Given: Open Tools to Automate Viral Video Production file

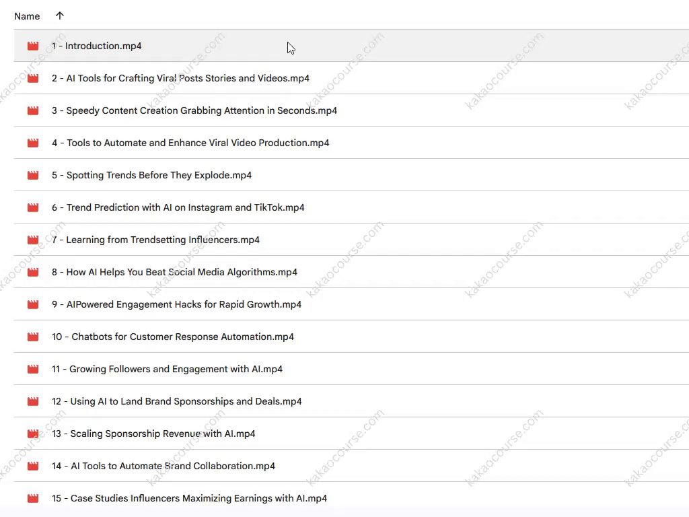Looking at the screenshot, I should [x=190, y=143].
